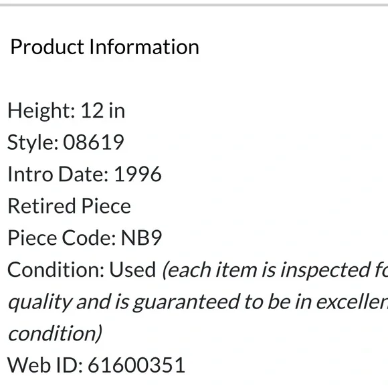Click the 12 in height value
The width and height of the screenshot is (388, 388).
(103, 110)
